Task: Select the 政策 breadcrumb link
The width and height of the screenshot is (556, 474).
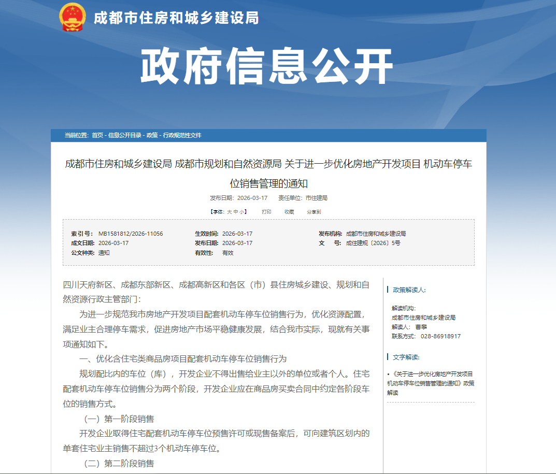Action: coord(152,135)
